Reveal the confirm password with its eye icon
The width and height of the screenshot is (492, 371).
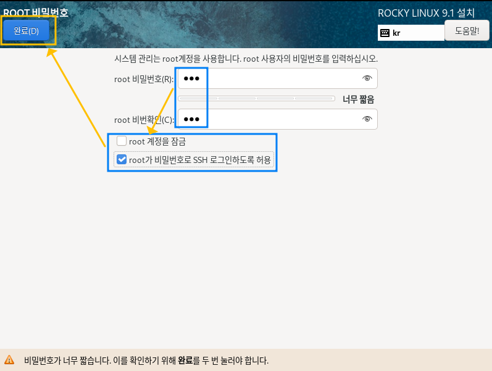pos(367,119)
